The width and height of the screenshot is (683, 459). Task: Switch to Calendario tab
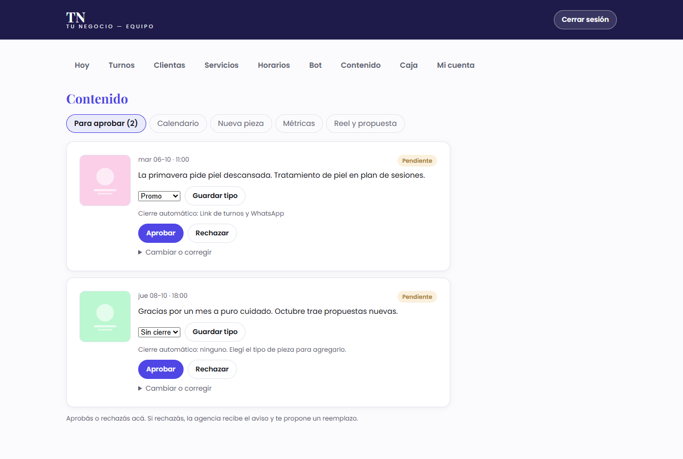click(x=178, y=123)
